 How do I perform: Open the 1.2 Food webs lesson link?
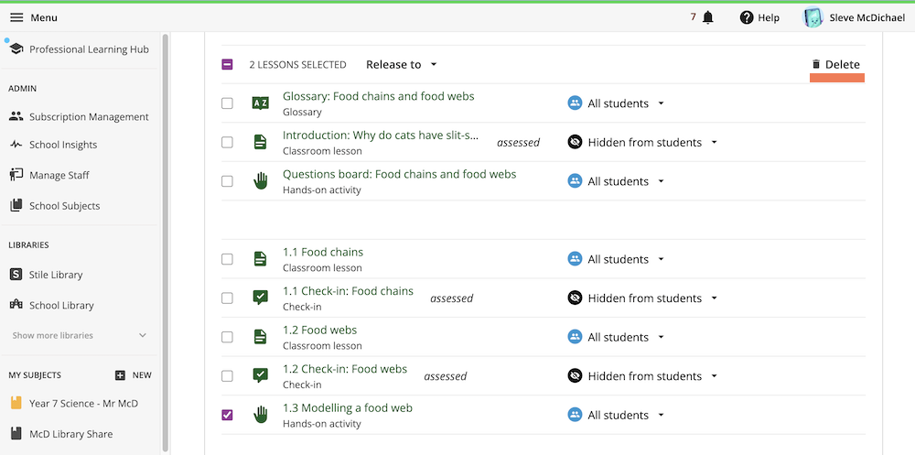319,330
